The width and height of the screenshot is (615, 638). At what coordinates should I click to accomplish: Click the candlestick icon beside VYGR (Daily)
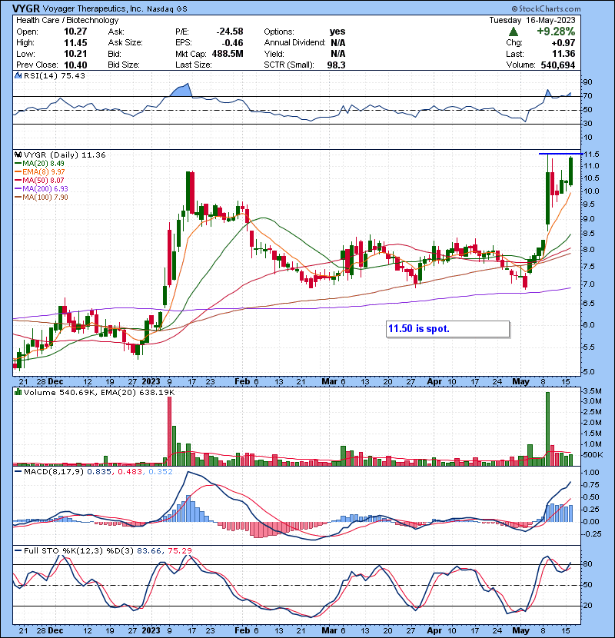point(18,155)
